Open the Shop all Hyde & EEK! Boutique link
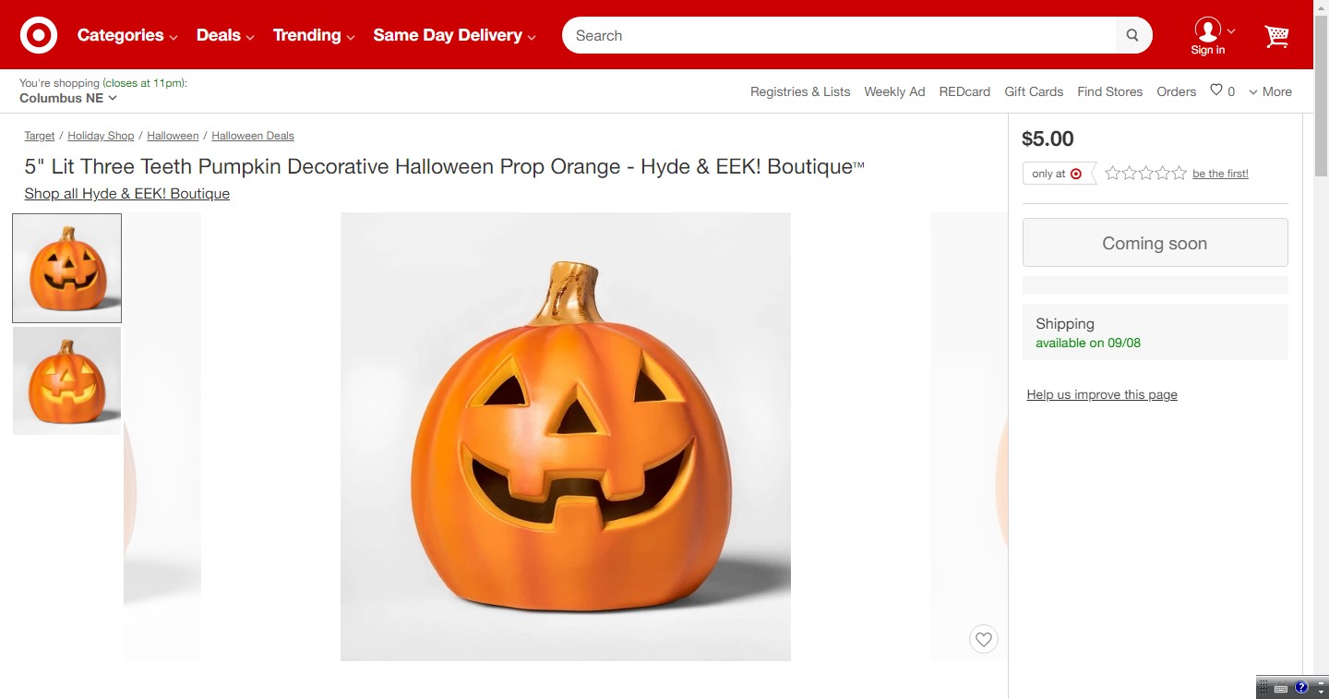Image resolution: width=1329 pixels, height=699 pixels. point(127,194)
